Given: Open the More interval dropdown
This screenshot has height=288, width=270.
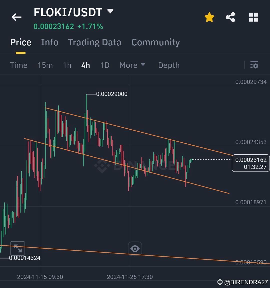Looking at the screenshot, I should [x=132, y=65].
